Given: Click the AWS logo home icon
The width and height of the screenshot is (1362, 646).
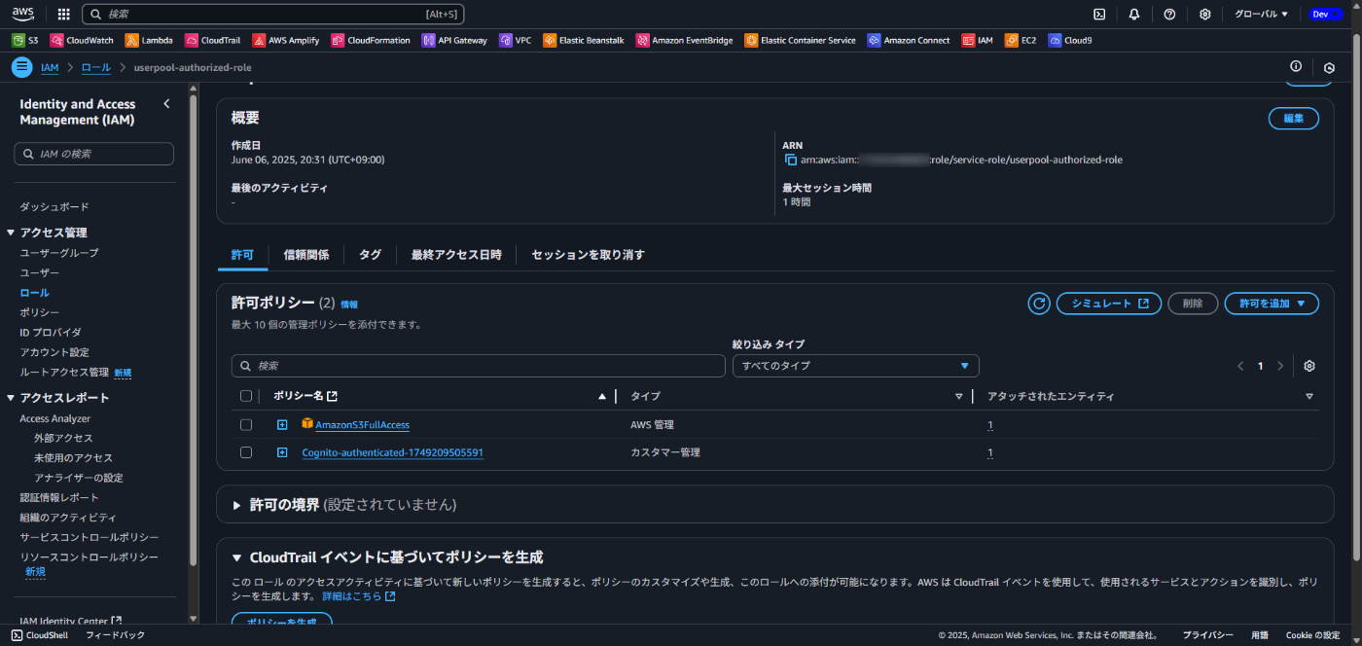Looking at the screenshot, I should (x=23, y=14).
